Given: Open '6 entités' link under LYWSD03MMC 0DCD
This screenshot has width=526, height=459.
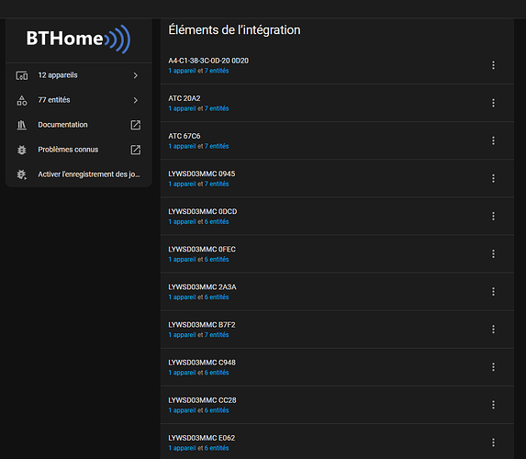Looking at the screenshot, I should pos(217,222).
